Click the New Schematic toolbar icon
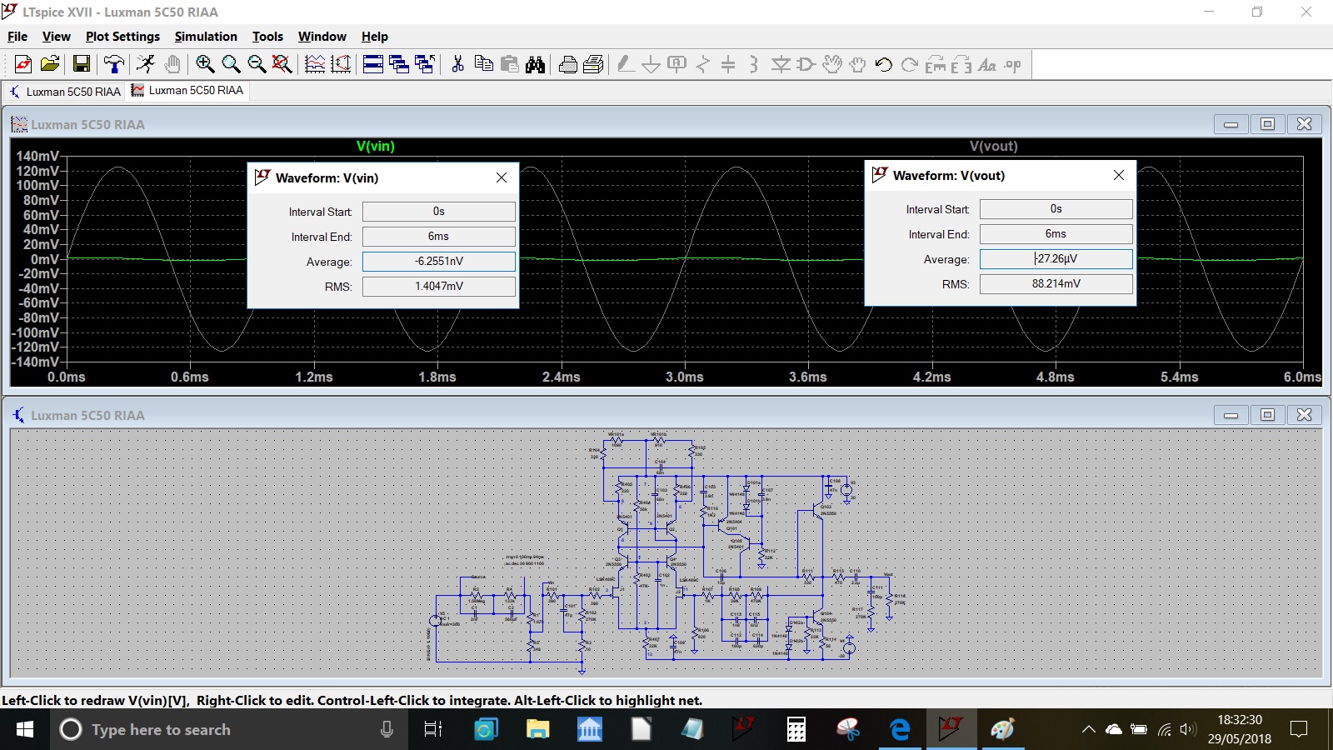Image resolution: width=1333 pixels, height=750 pixels. tap(23, 64)
